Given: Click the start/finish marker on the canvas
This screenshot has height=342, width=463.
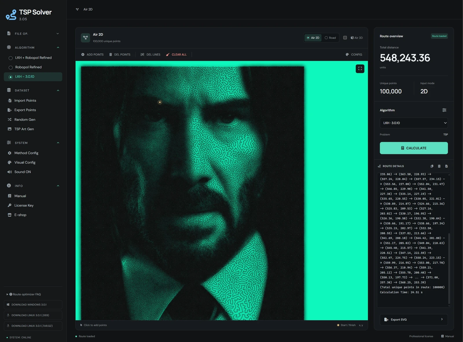Looking at the screenshot, I should [x=160, y=102].
